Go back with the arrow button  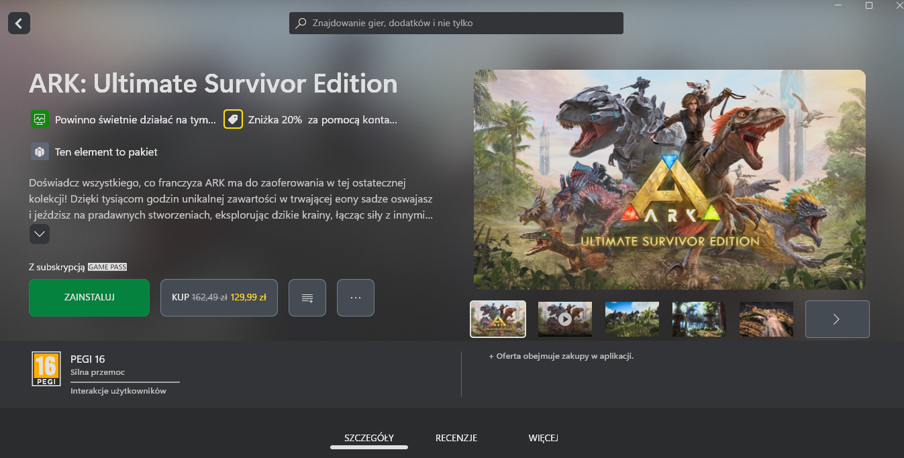(x=19, y=23)
